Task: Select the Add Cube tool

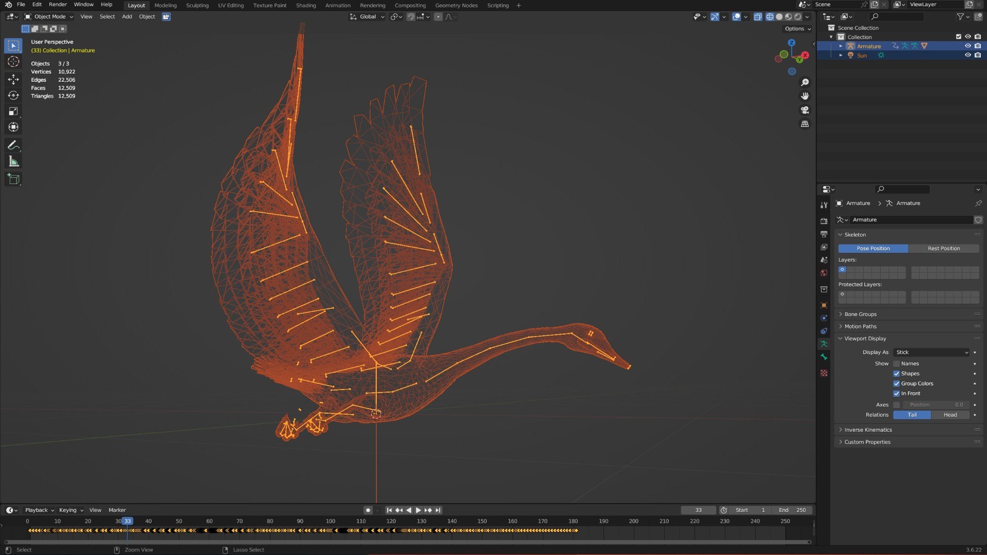Action: pyautogui.click(x=13, y=179)
